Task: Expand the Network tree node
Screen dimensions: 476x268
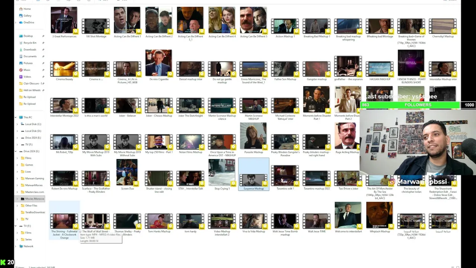Action: [16, 246]
